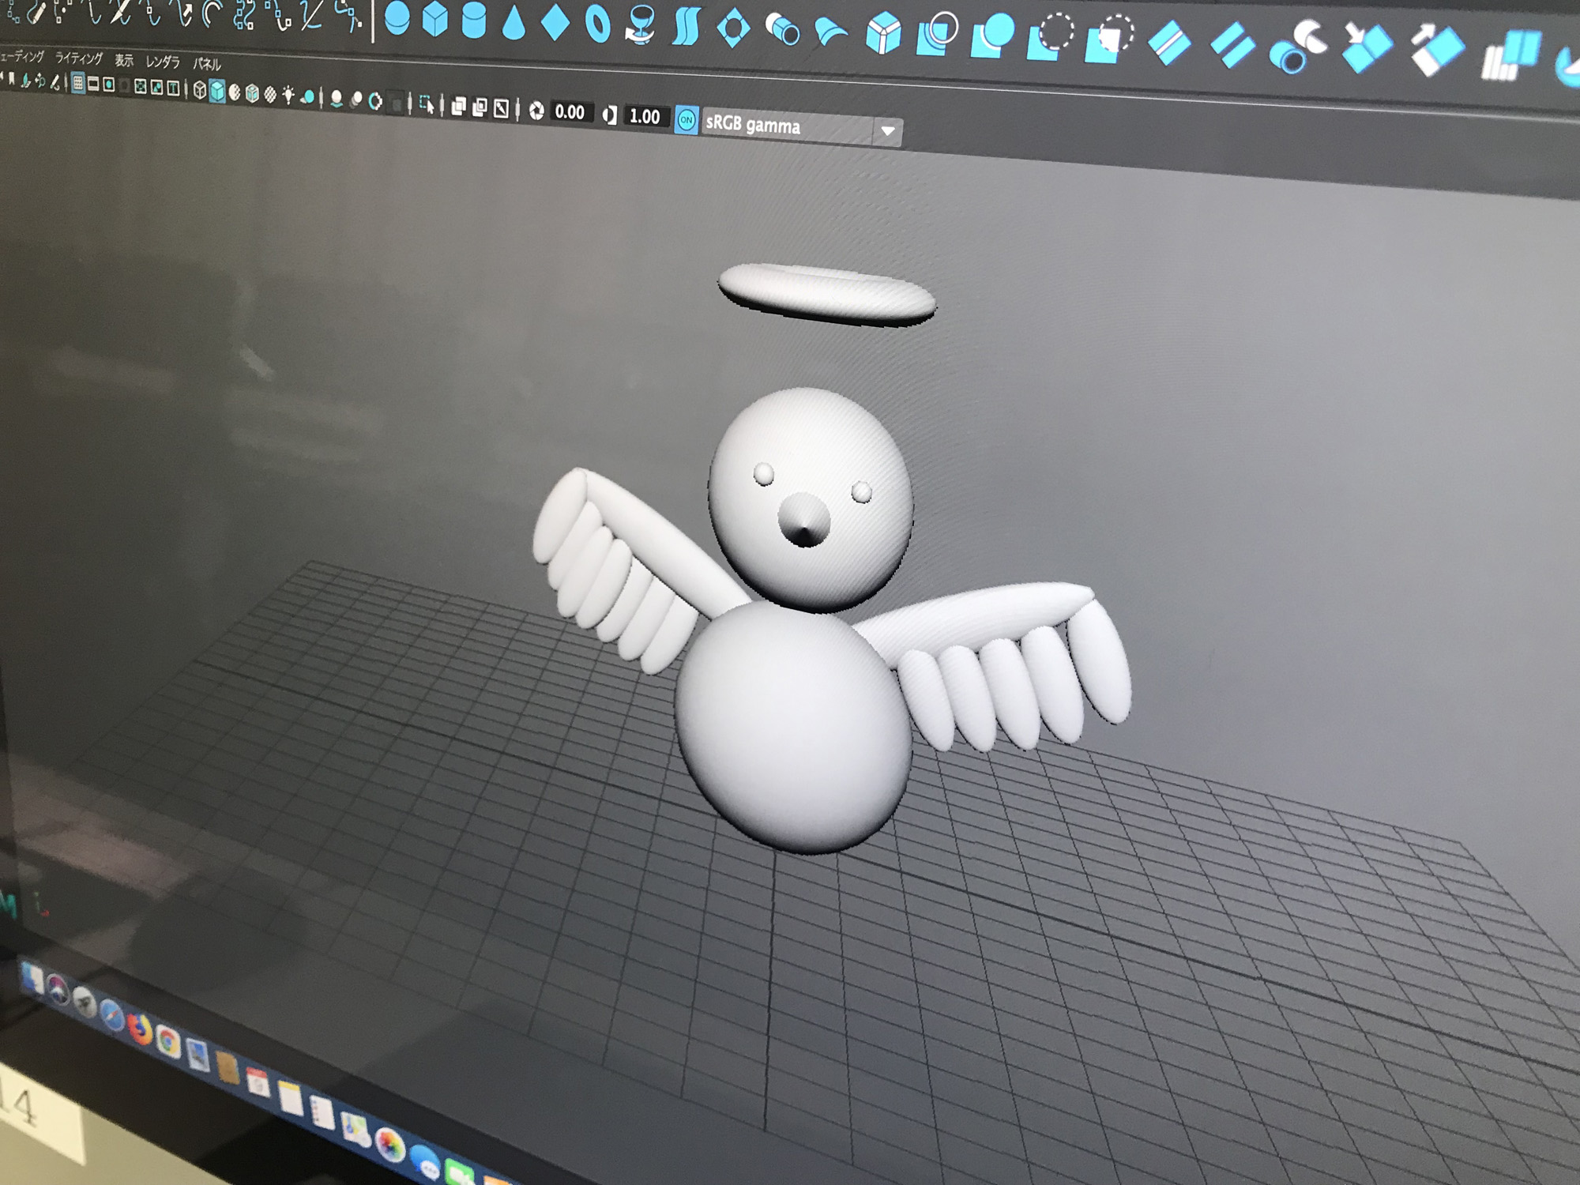
Task: Select the Planar surface tool
Action: pos(733,28)
